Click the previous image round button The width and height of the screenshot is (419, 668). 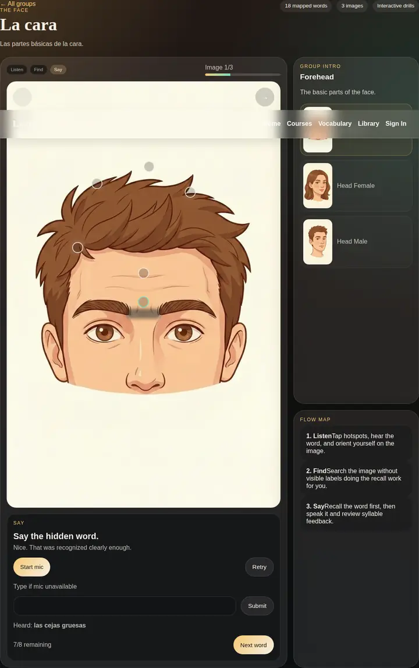click(22, 97)
